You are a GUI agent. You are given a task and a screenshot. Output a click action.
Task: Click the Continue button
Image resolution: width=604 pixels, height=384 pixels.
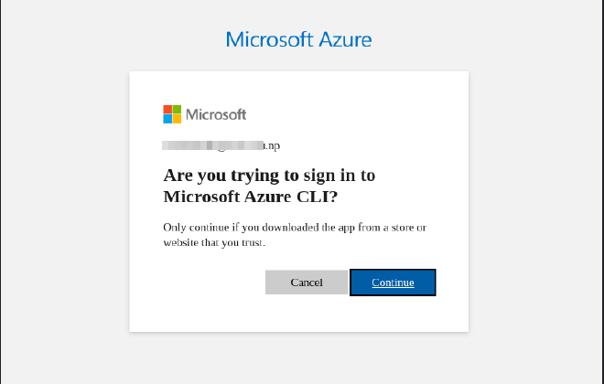393,283
